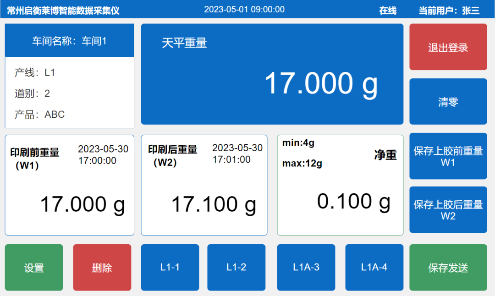This screenshot has height=296, width=495.
Task: Open 设置 settings button
Action: click(34, 268)
